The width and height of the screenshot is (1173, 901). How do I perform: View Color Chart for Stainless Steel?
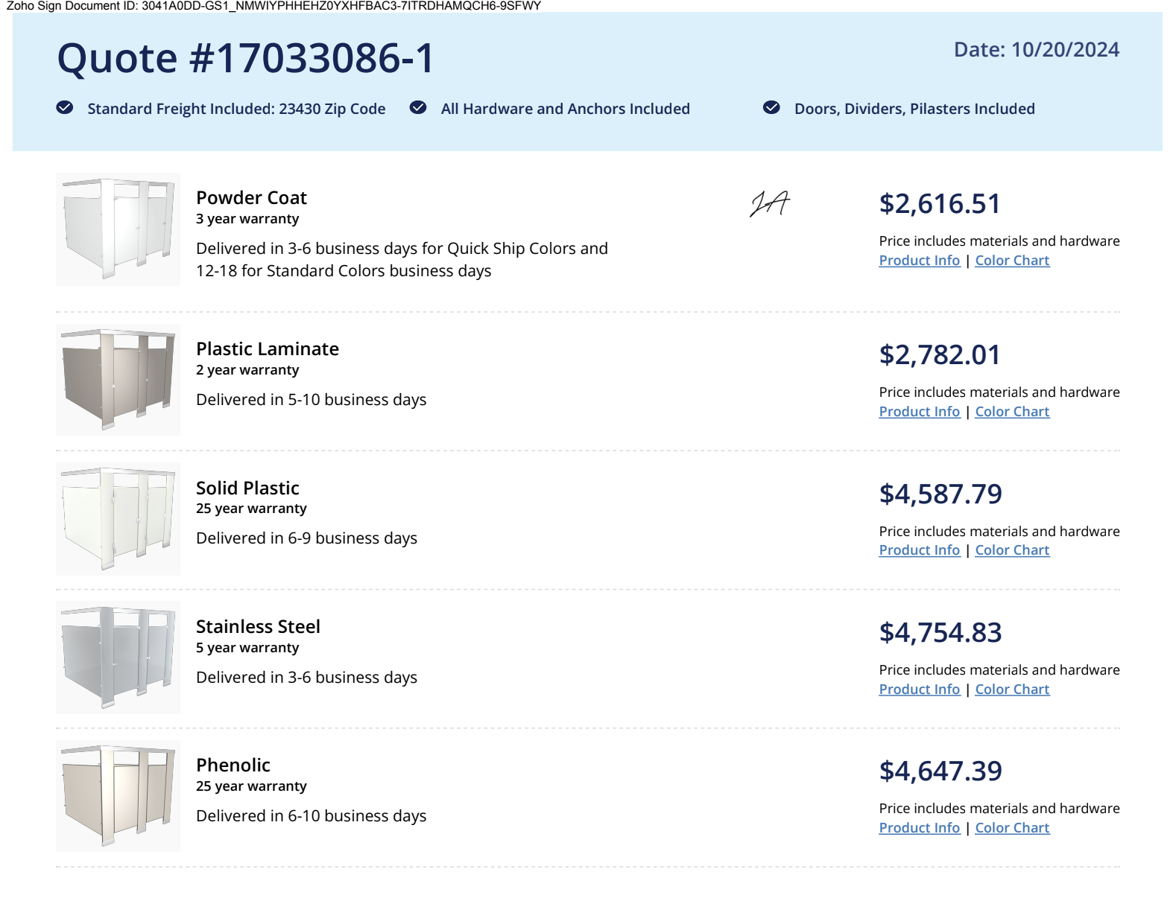coord(1012,690)
